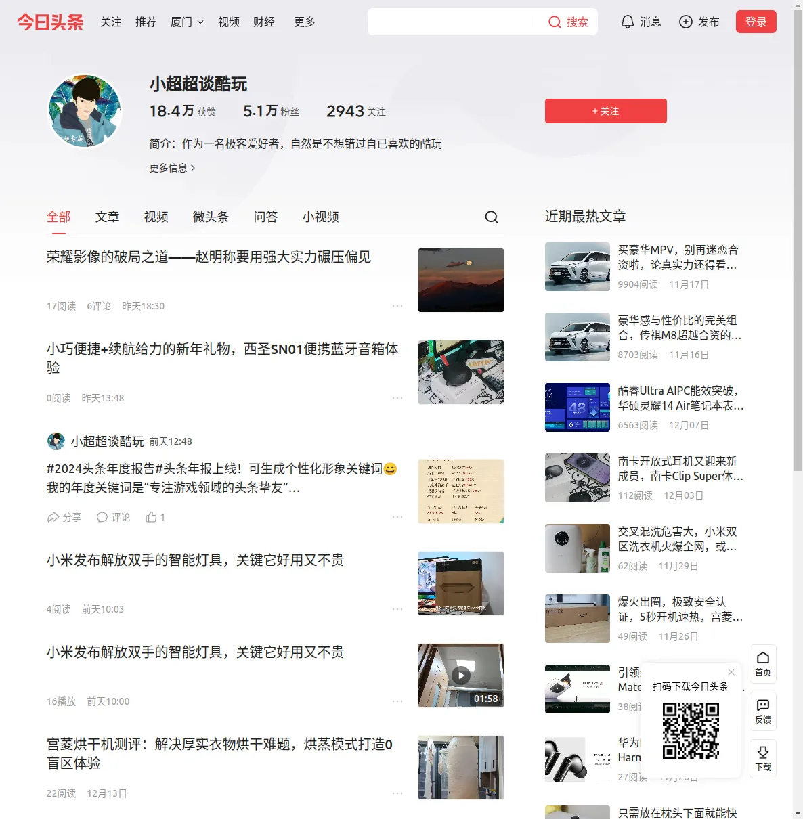Open thumbnail of 荣耀影像 sunset article
Viewport: 803px width, 819px height.
[461, 280]
